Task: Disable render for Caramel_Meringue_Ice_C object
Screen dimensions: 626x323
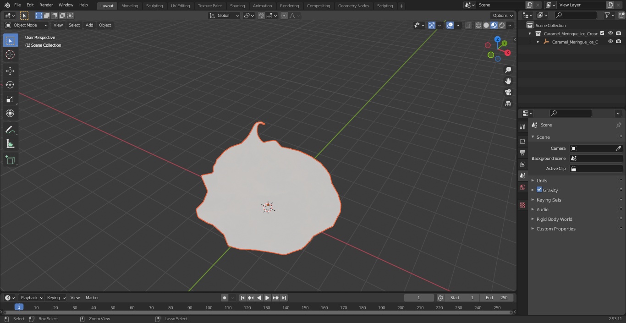Action: [619, 41]
